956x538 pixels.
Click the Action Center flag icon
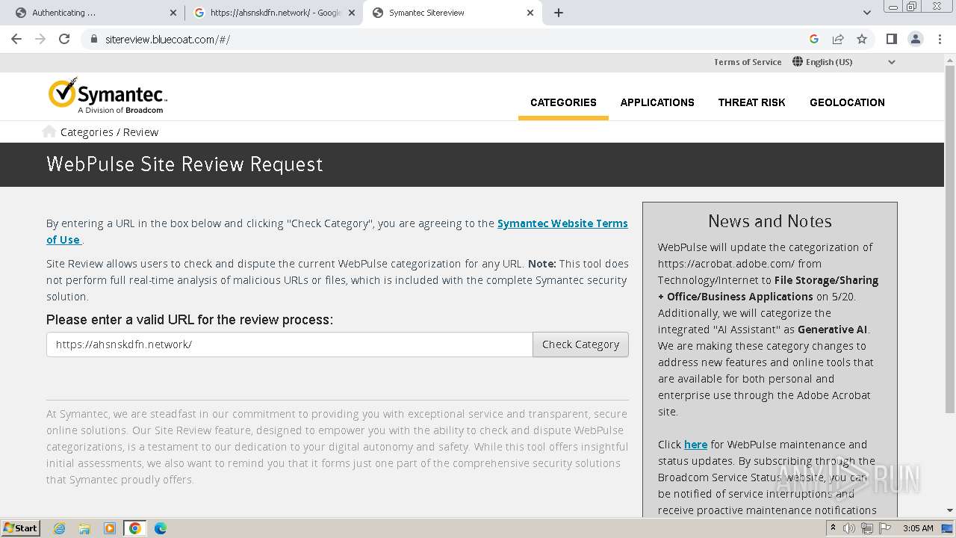pos(885,528)
